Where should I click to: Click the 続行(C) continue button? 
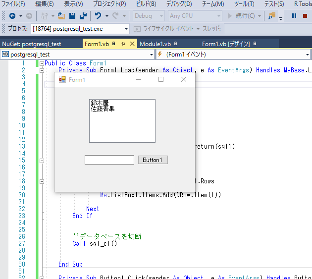point(244,16)
